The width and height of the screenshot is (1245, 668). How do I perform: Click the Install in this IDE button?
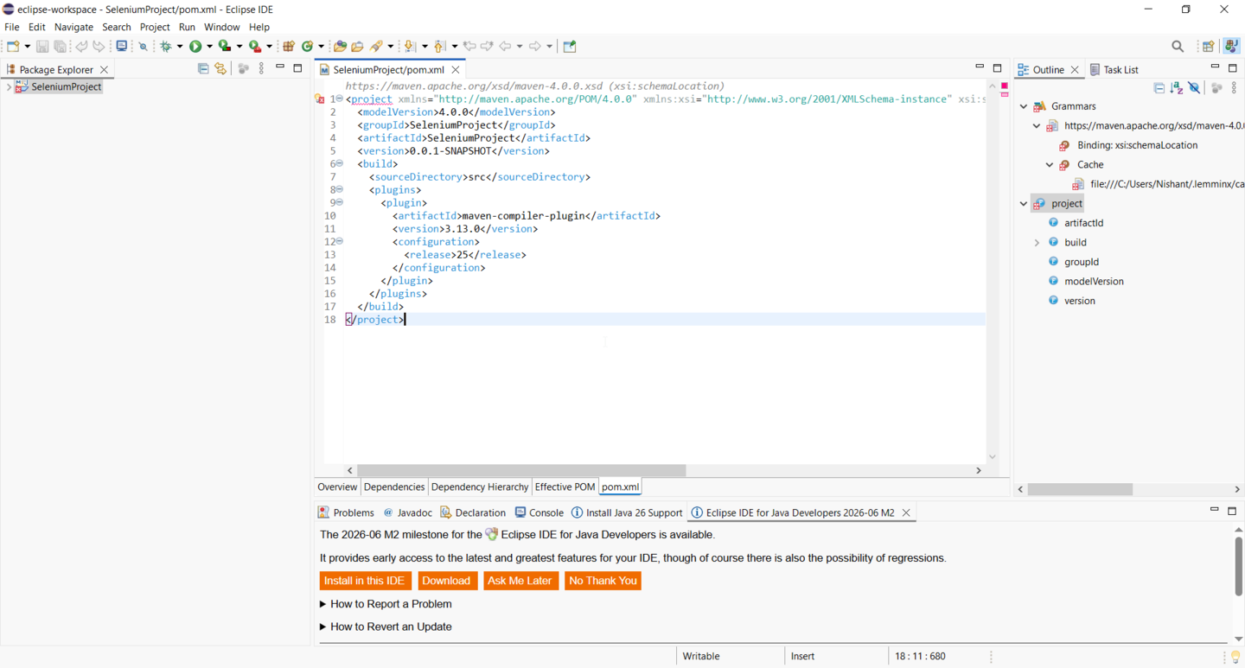coord(365,581)
